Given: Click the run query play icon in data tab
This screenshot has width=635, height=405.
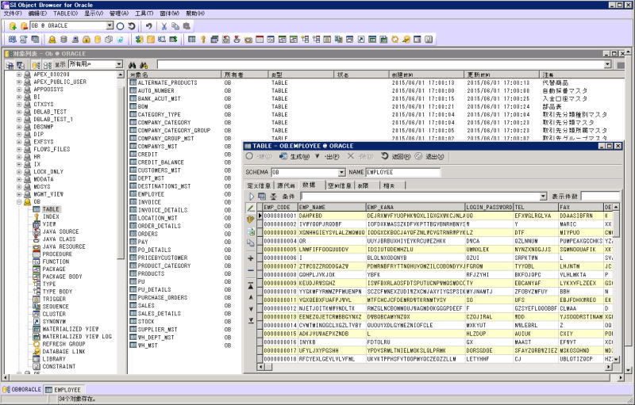Looking at the screenshot, I should point(252,196).
